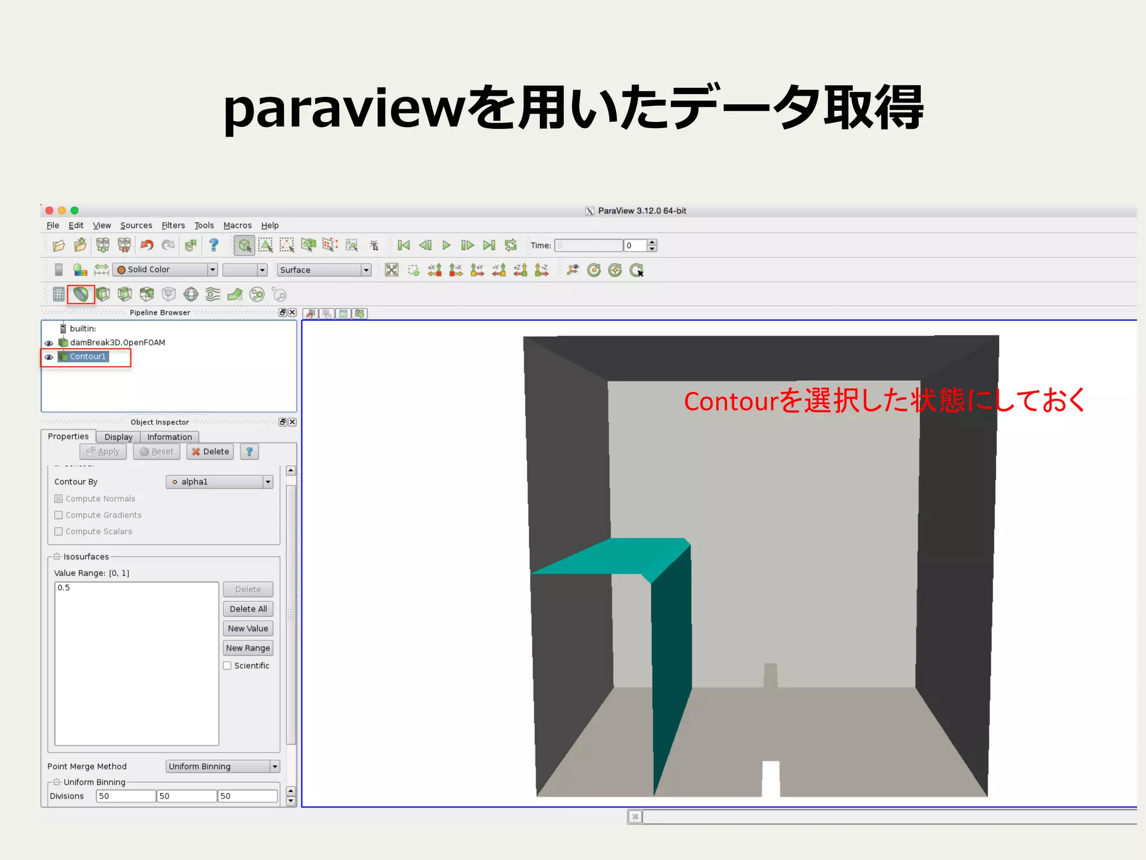Click the Redo arrow icon
The width and height of the screenshot is (1146, 860).
tap(168, 245)
